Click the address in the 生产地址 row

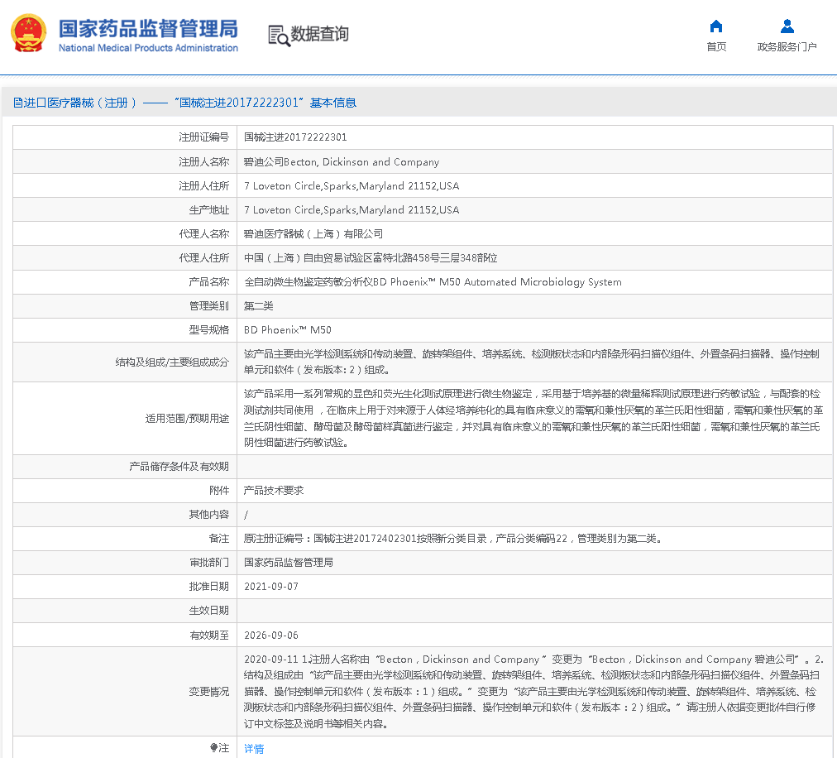352,210
